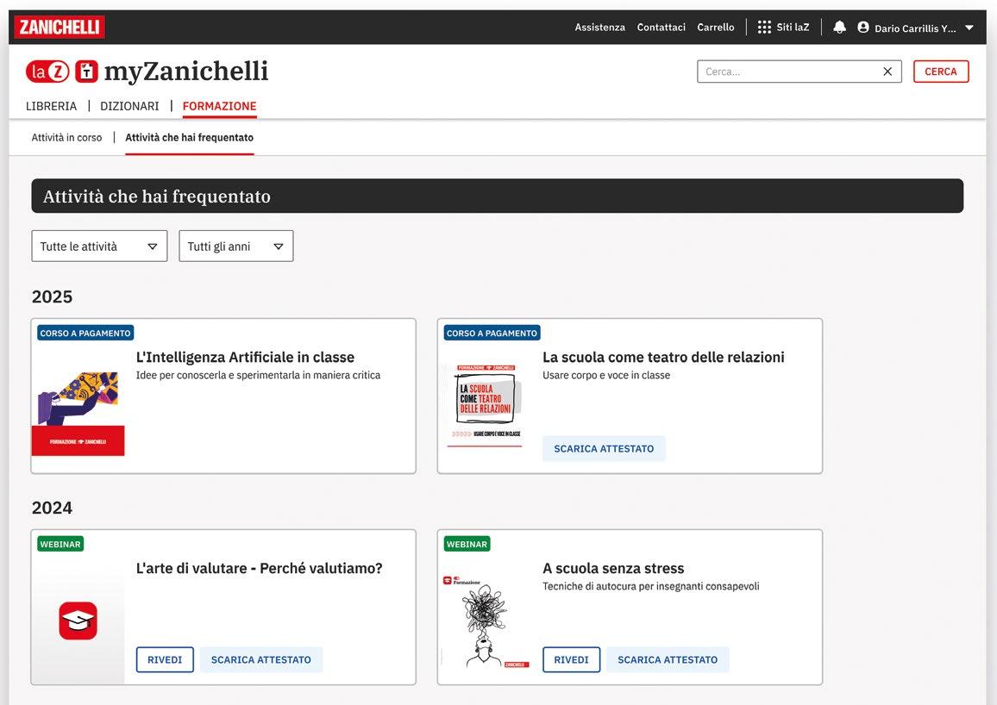Click CORSO A PAGAMENTO badge on La scuola come teatro
The width and height of the screenshot is (997, 705).
coord(492,333)
